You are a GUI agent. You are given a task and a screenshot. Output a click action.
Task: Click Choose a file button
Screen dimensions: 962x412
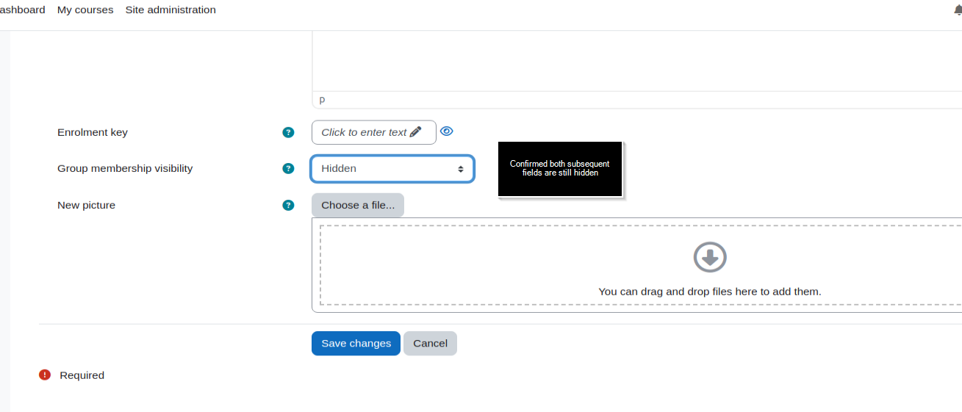[358, 205]
